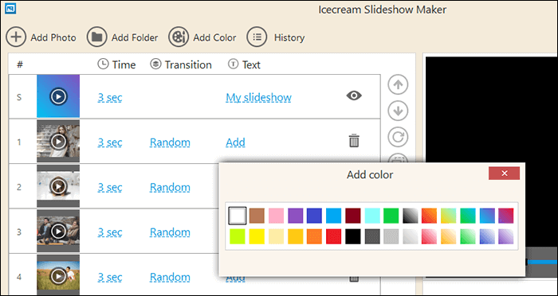Choose the dark red maroon swatch
Image resolution: width=558 pixels, height=296 pixels.
pyautogui.click(x=353, y=216)
